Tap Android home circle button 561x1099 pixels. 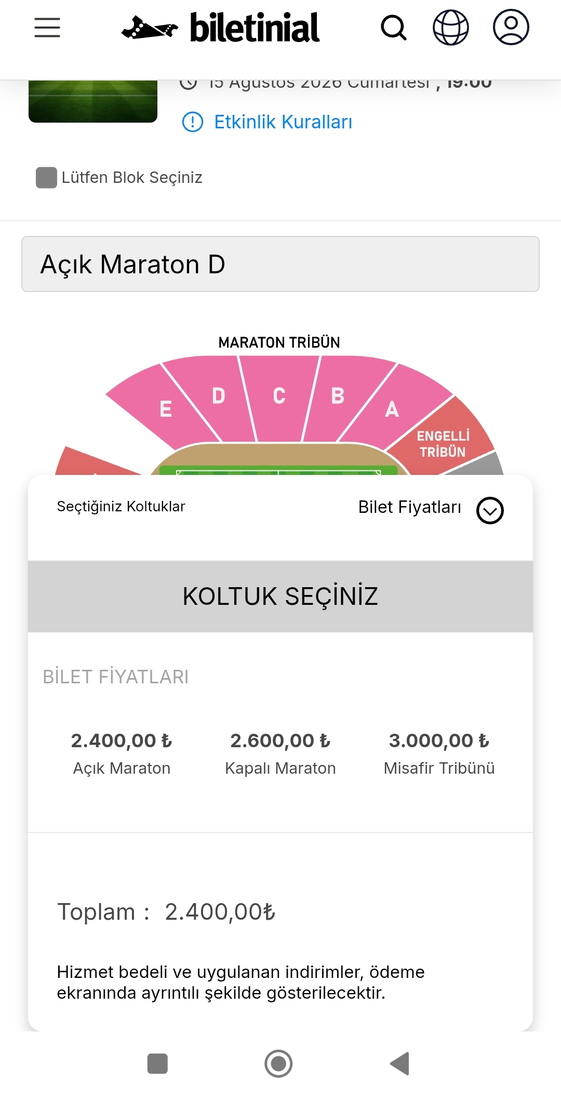[278, 1064]
